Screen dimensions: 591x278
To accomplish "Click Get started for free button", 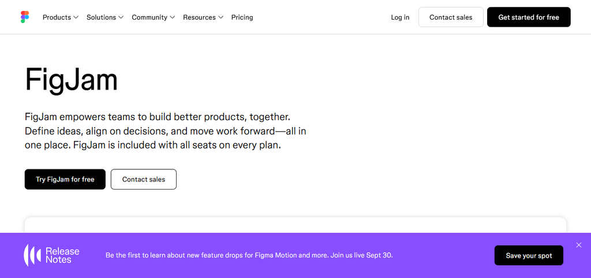I will click(529, 17).
